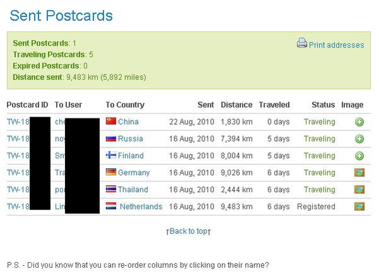
Task: Sort table by Sent column header
Action: tap(206, 105)
